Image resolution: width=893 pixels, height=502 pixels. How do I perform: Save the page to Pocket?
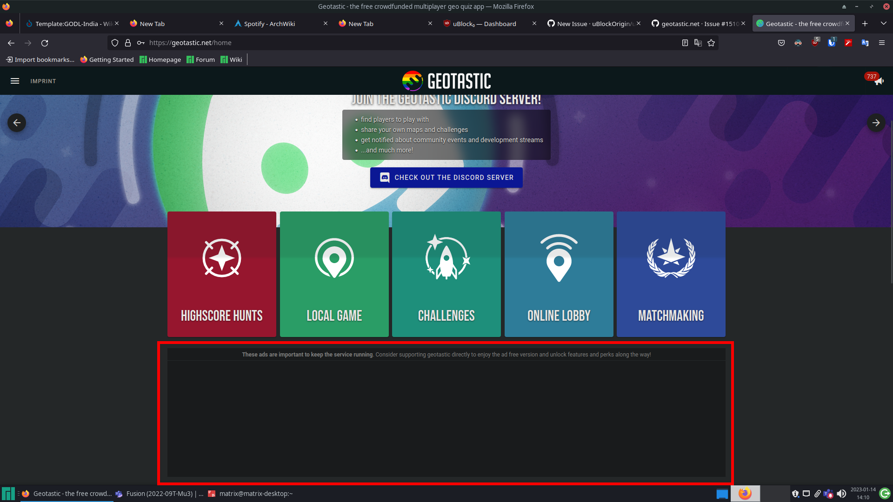coord(781,43)
